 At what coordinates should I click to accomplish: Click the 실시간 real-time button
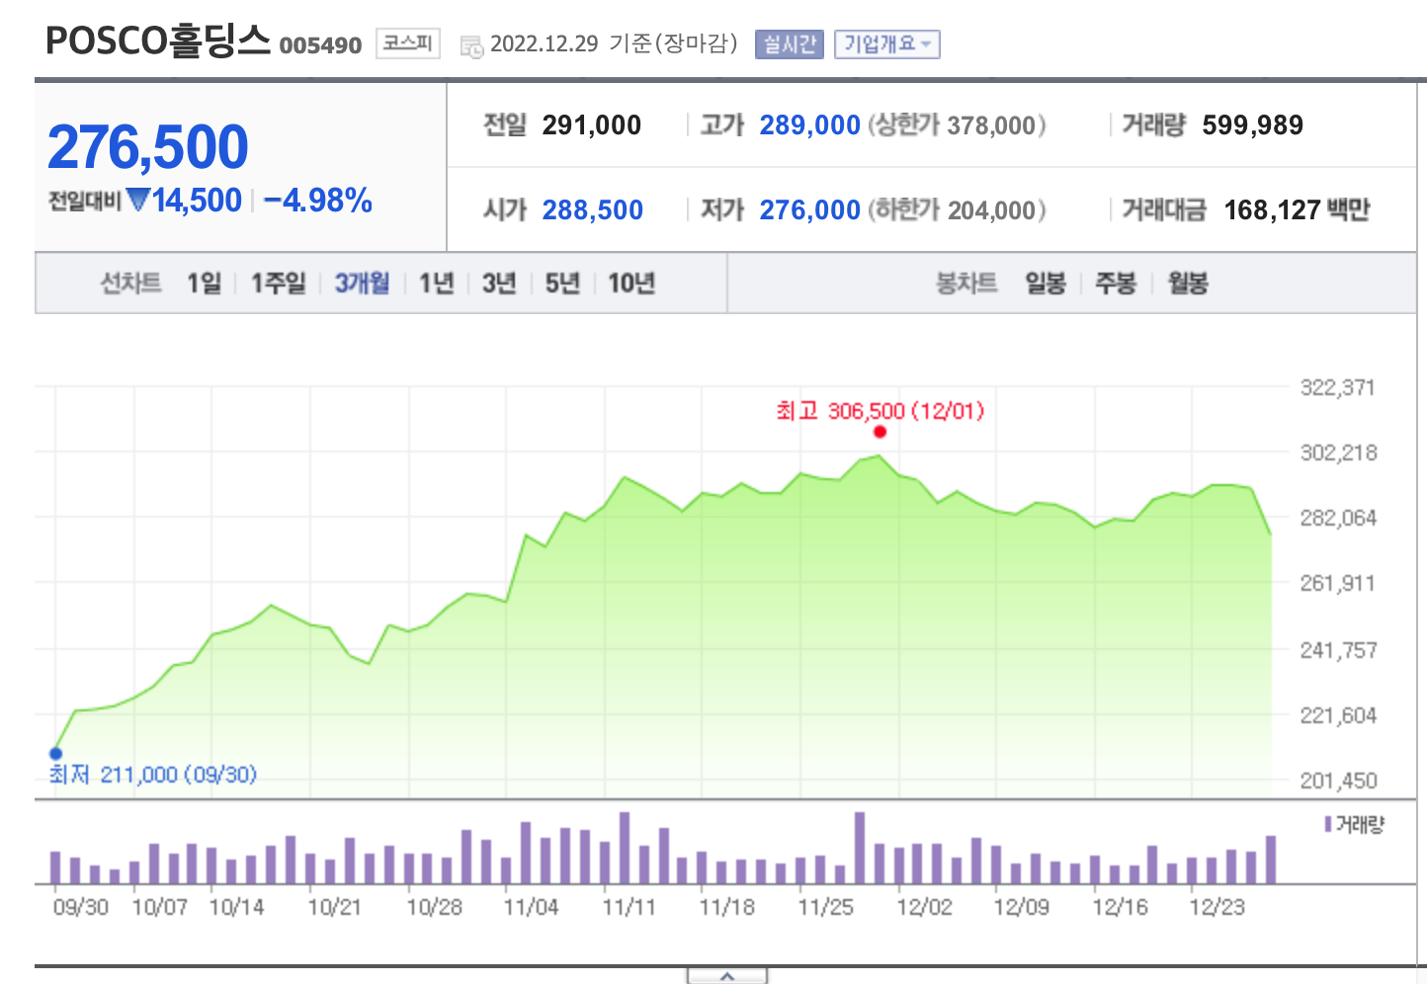coord(789,44)
